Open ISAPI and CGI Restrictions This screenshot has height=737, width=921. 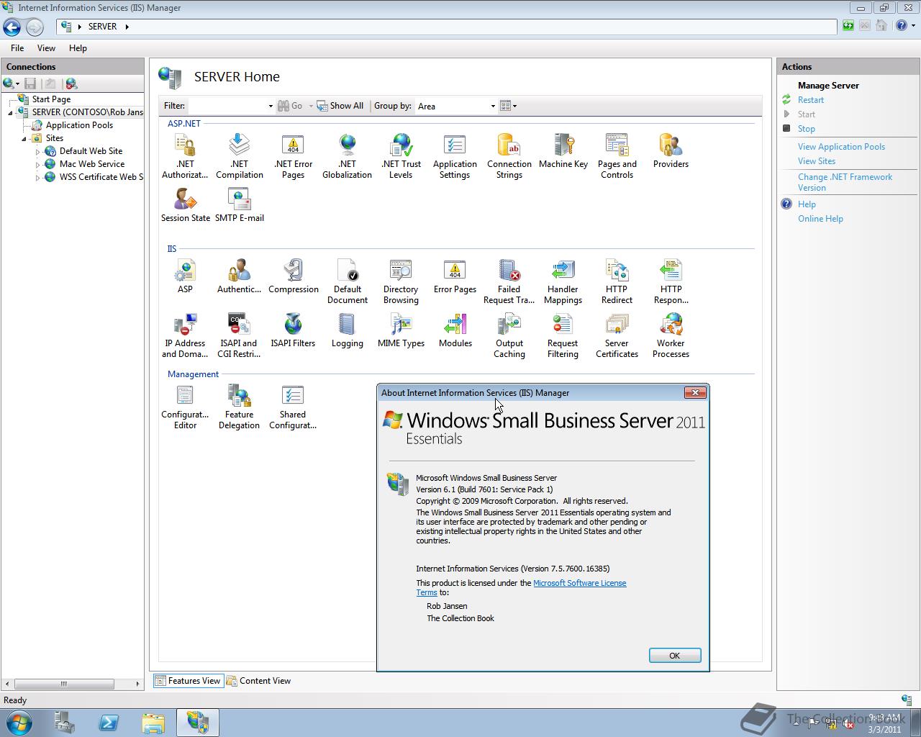click(239, 335)
